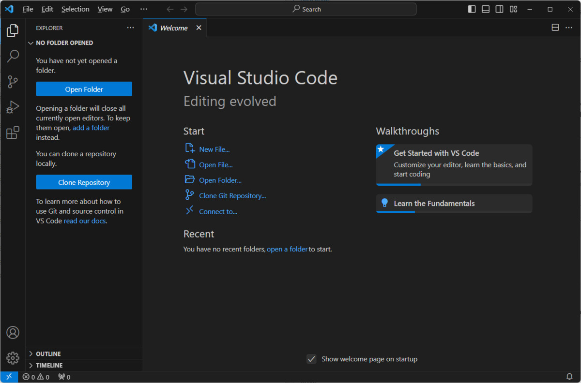
Task: Click the remote connection indicator in status bar
Action: [9, 376]
